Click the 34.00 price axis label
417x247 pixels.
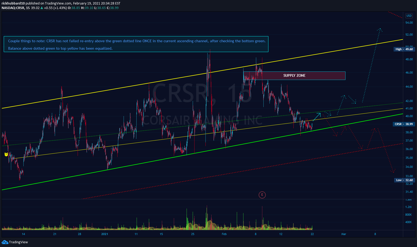409,167
